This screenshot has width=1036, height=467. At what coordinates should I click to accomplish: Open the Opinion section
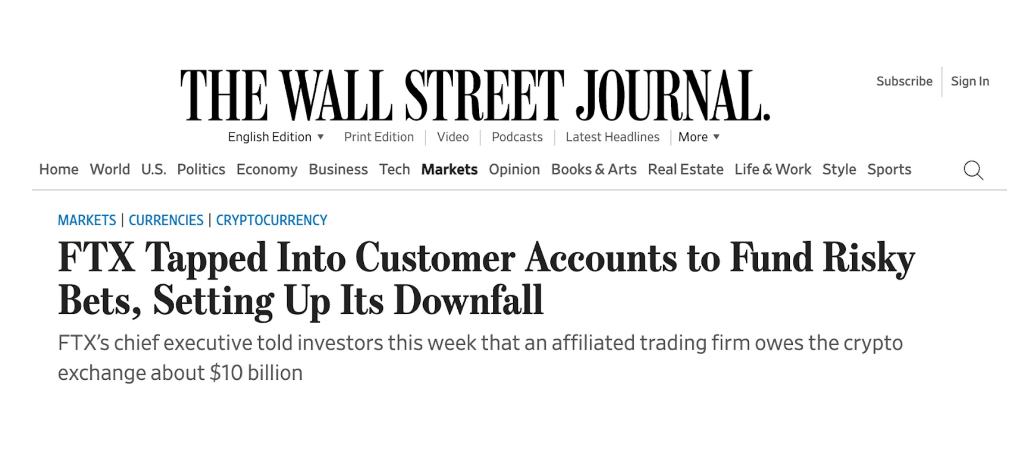[x=514, y=169]
